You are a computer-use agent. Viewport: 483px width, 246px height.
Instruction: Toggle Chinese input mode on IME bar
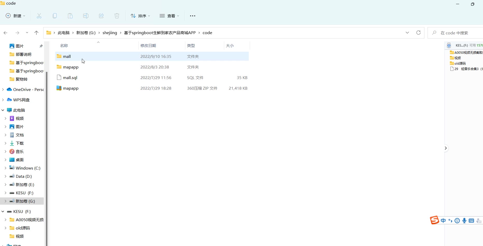[443, 221]
